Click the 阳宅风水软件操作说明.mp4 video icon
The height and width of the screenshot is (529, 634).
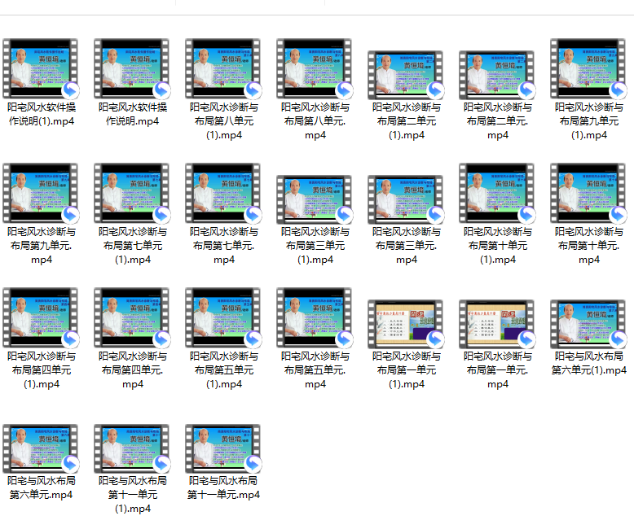coord(132,69)
